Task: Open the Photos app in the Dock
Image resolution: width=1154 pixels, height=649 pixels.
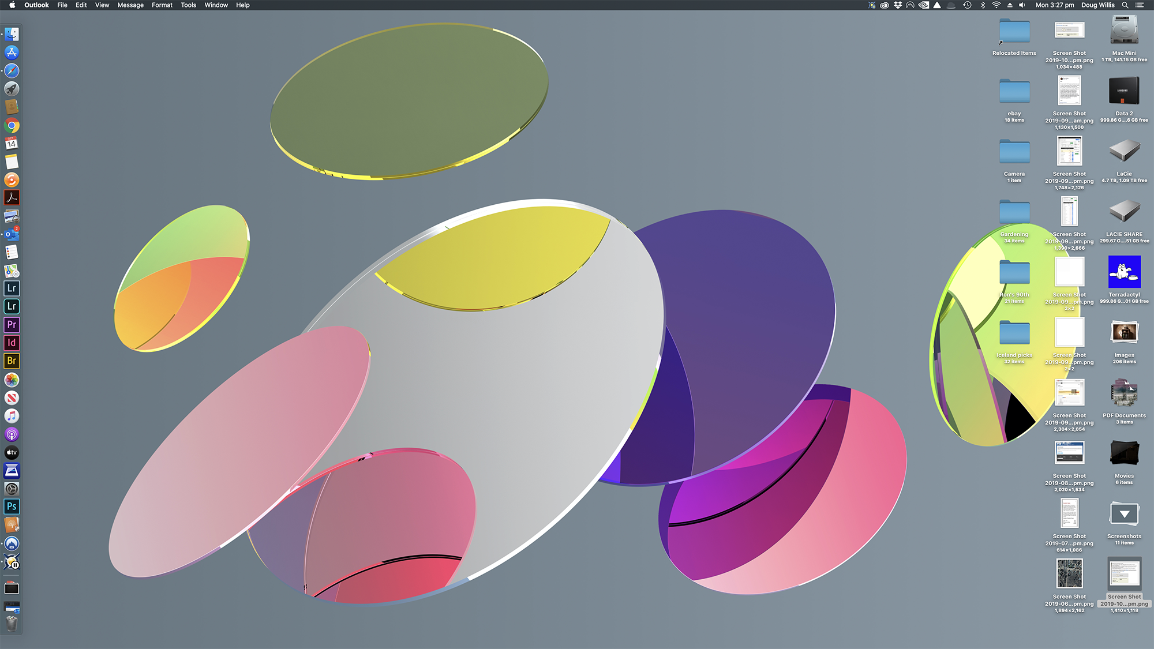Action: coord(12,380)
